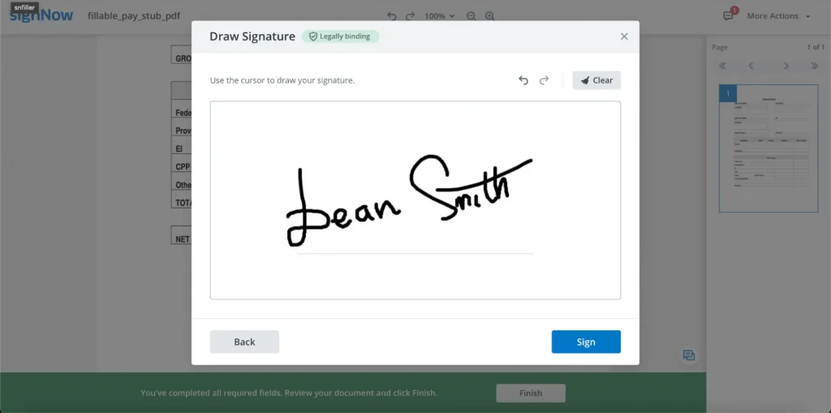Zoom out of the document
Screen dimensions: 831x413
(x=471, y=16)
